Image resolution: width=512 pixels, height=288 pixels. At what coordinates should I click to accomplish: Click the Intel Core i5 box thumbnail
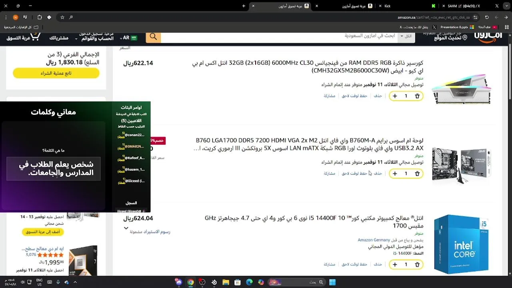[461, 244]
